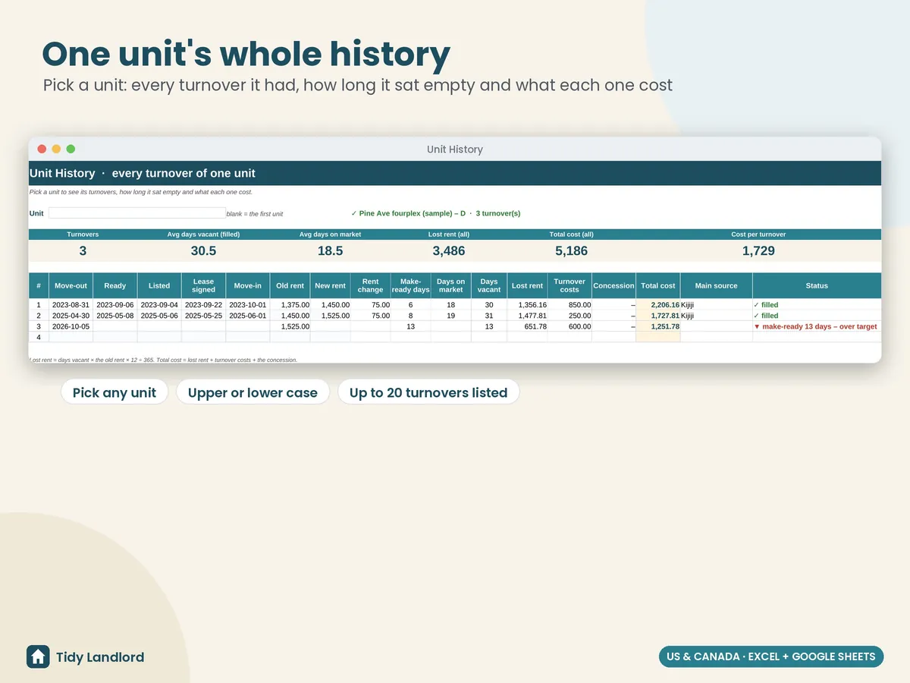This screenshot has width=910, height=683.
Task: Select the Rent change column header
Action: pos(370,285)
